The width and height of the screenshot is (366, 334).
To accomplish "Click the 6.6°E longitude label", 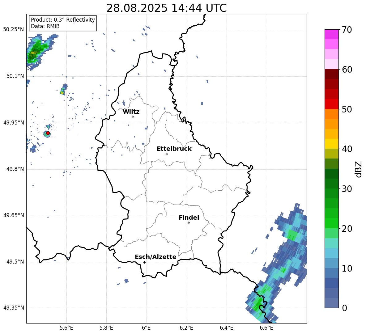I will tap(266, 328).
